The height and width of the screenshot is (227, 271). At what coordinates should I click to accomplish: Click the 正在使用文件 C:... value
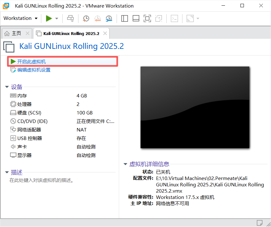95,121
